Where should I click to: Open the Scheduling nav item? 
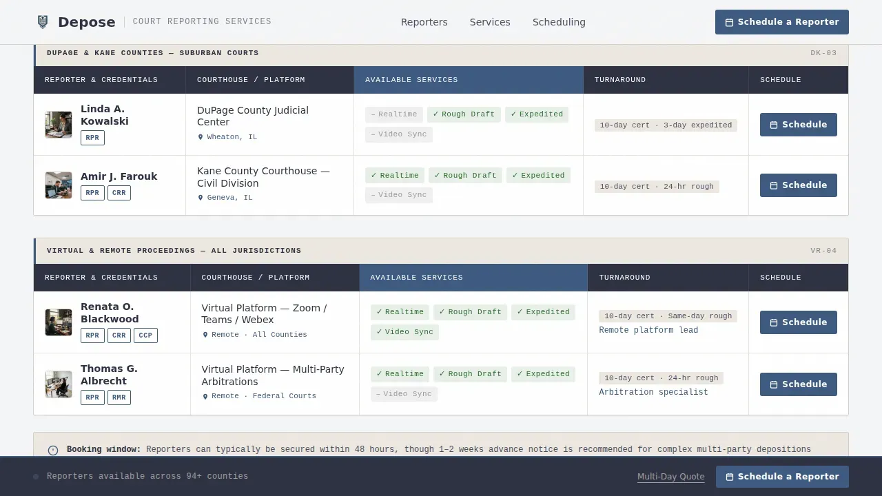coord(559,22)
